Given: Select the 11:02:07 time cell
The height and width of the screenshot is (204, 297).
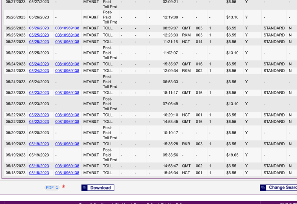Looking at the screenshot, I should (x=170, y=53).
